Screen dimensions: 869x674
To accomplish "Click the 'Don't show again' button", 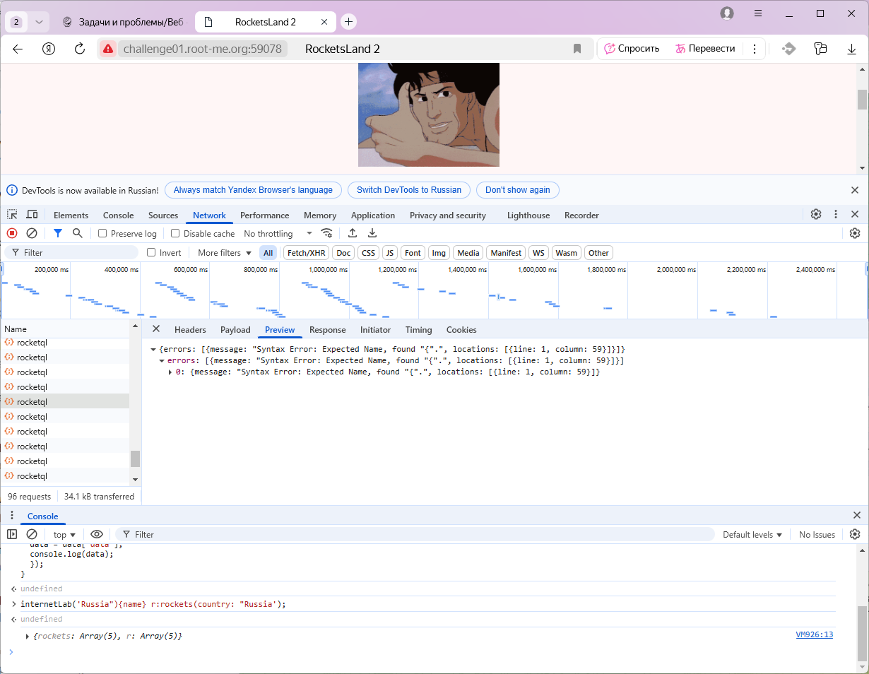I will click(x=518, y=190).
